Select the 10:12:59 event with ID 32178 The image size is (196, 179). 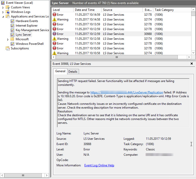point(121,29)
